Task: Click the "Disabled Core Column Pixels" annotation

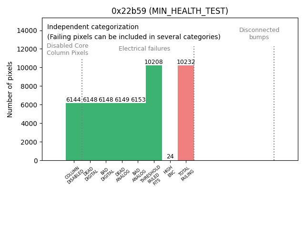Action: pos(67,49)
